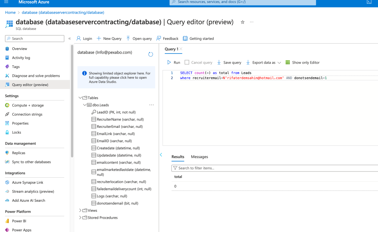Viewport: 378px width, 232px height.
Task: Click the Power BI icon
Action: [x=7, y=221]
